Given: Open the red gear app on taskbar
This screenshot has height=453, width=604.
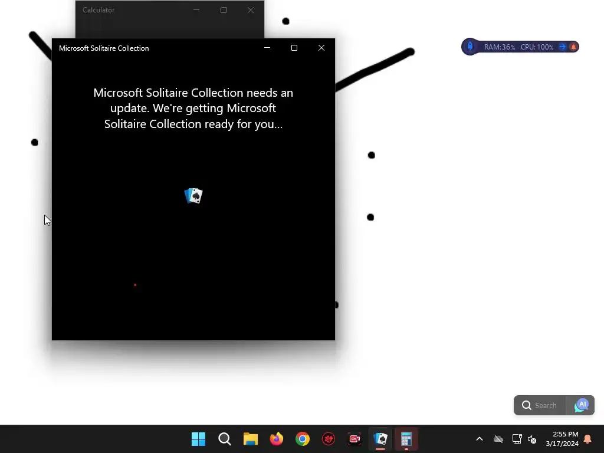Looking at the screenshot, I should click(329, 439).
